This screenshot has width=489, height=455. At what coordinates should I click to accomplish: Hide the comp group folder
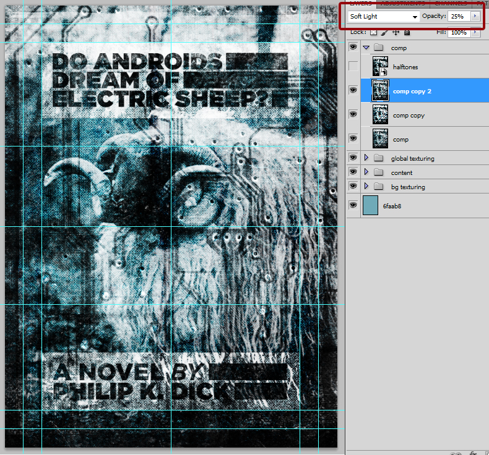353,48
